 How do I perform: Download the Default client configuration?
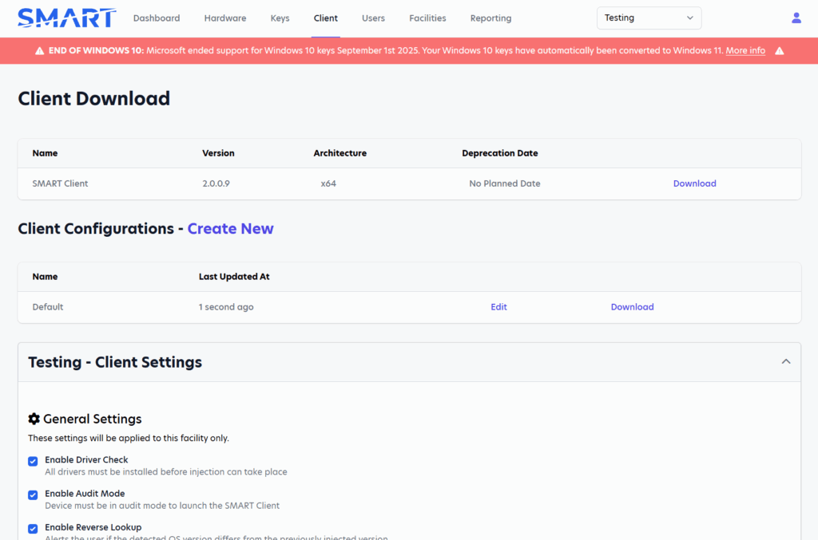633,307
